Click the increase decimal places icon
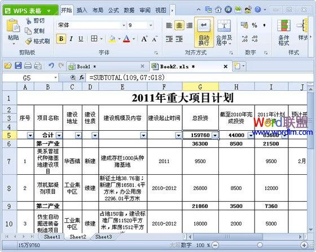 point(245,39)
